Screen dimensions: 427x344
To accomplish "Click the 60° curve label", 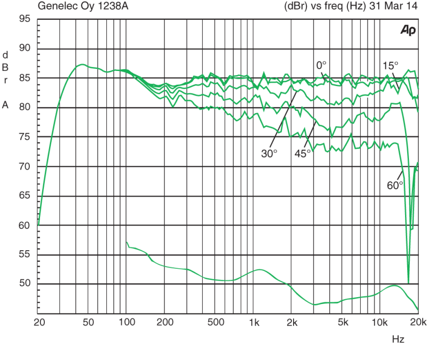I will point(395,186).
